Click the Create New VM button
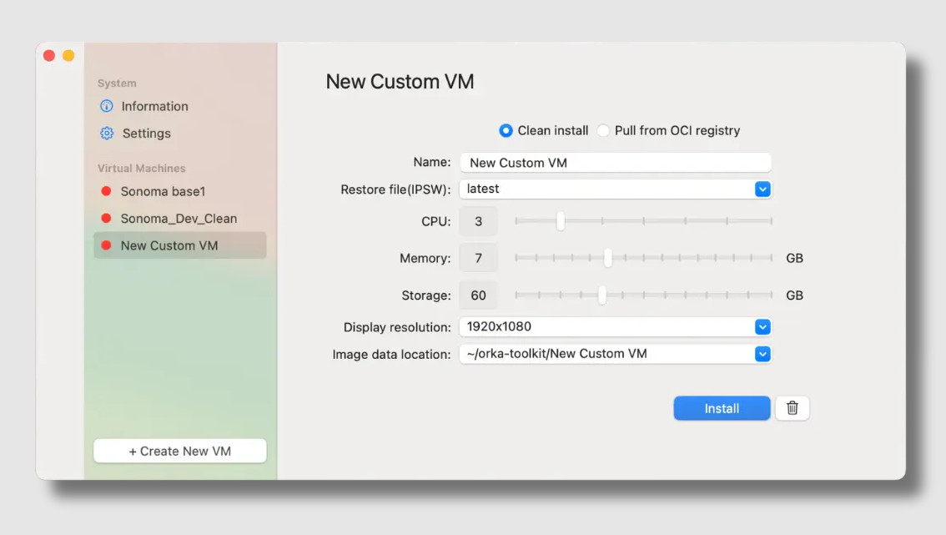946x535 pixels. (180, 452)
